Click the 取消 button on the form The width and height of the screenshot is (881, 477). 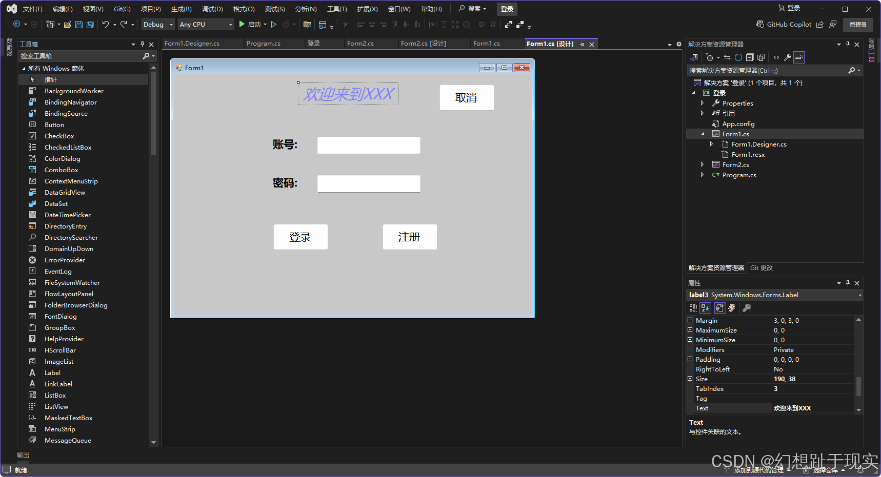[467, 97]
